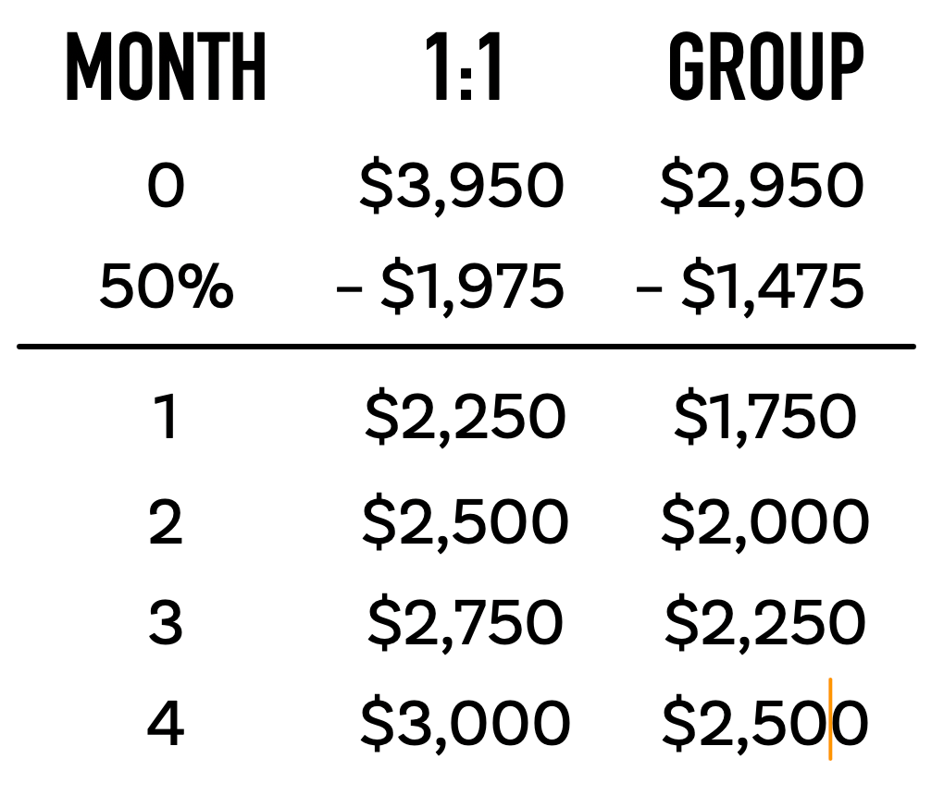Viewport: 944px width, 795px height.
Task: Click the horizontal divider line
Action: coord(466,347)
